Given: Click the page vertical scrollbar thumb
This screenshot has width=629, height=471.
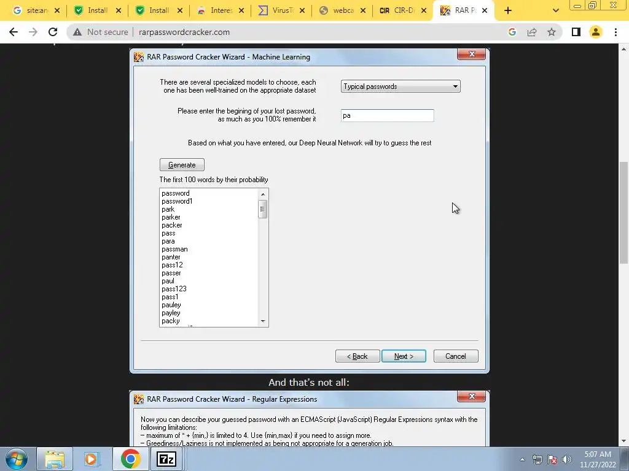Looking at the screenshot, I should [623, 213].
